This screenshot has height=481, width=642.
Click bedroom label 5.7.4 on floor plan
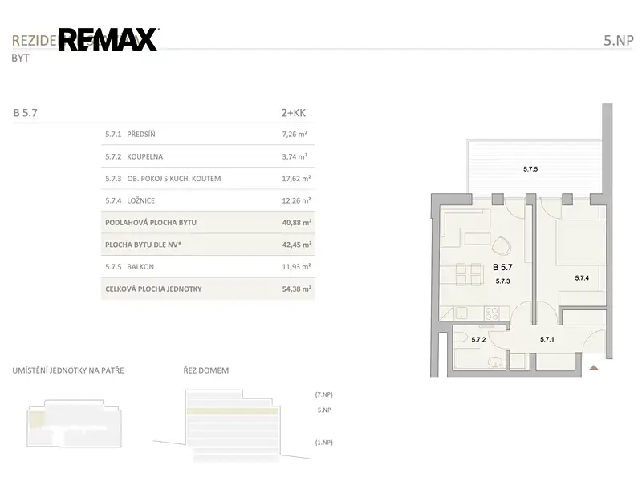(x=582, y=277)
